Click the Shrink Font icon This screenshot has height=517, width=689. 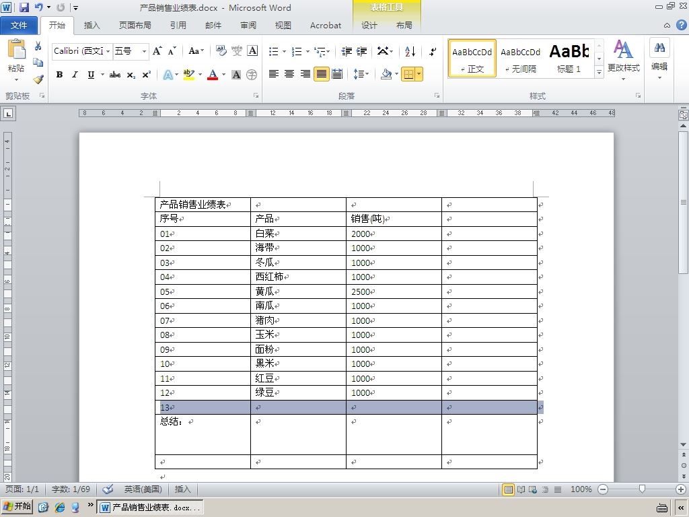[x=172, y=51]
